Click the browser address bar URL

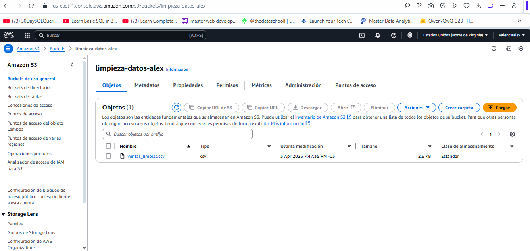[x=129, y=6]
